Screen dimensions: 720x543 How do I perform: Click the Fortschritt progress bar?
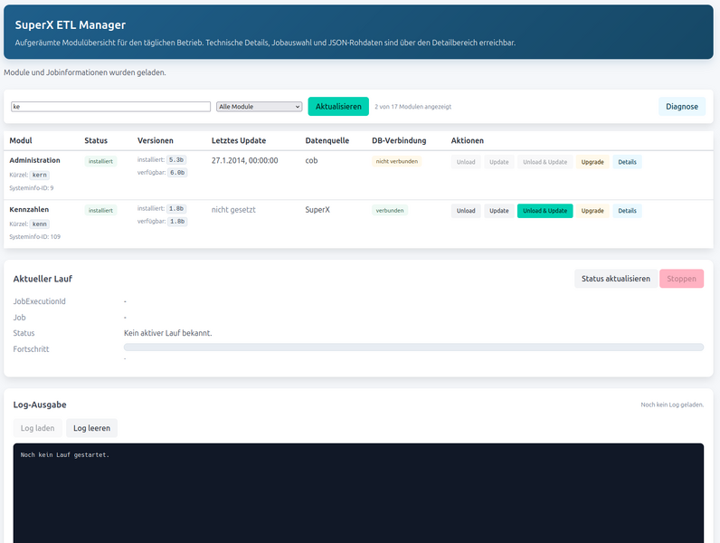[x=413, y=348]
